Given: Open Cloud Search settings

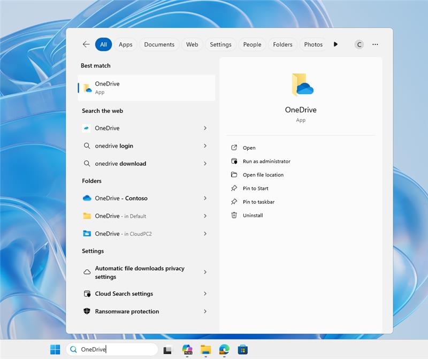Looking at the screenshot, I should point(145,294).
